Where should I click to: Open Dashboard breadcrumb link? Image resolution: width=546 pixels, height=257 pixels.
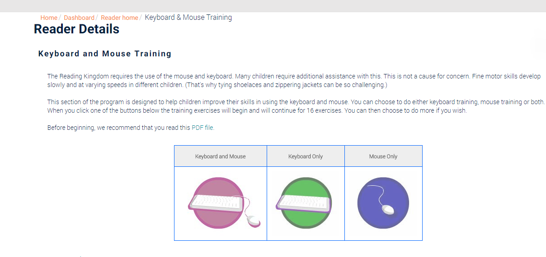coord(79,18)
